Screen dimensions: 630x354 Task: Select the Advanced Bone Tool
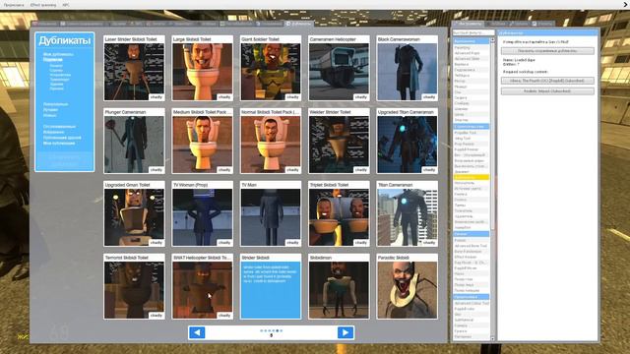click(471, 246)
